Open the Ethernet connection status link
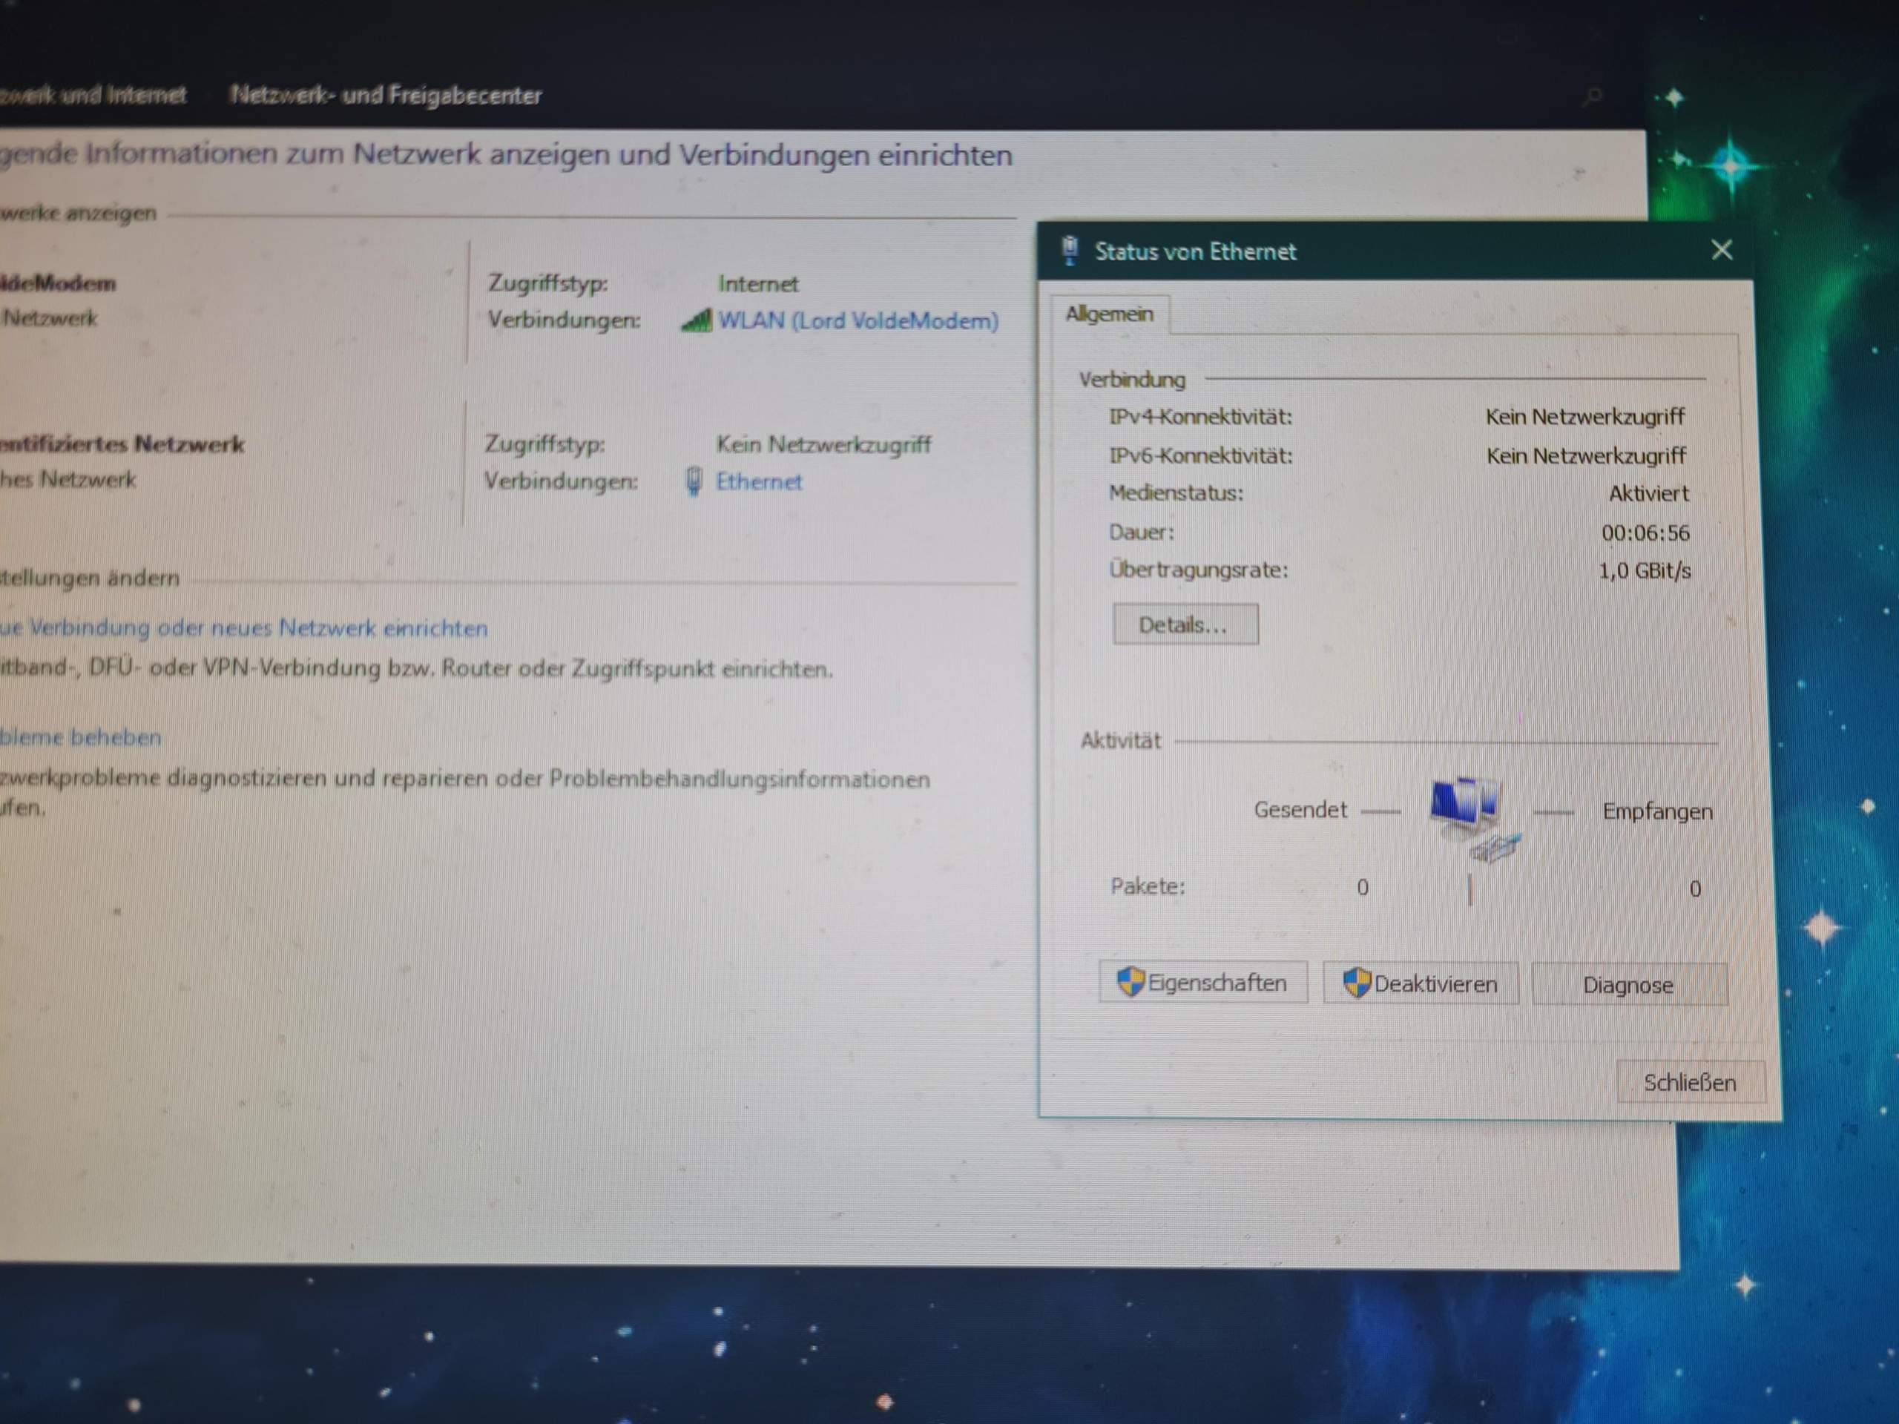The image size is (1899, 1424). (758, 481)
